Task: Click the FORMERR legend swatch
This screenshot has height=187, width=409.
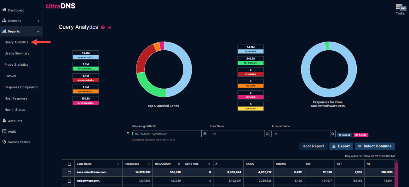Action: 251,74
